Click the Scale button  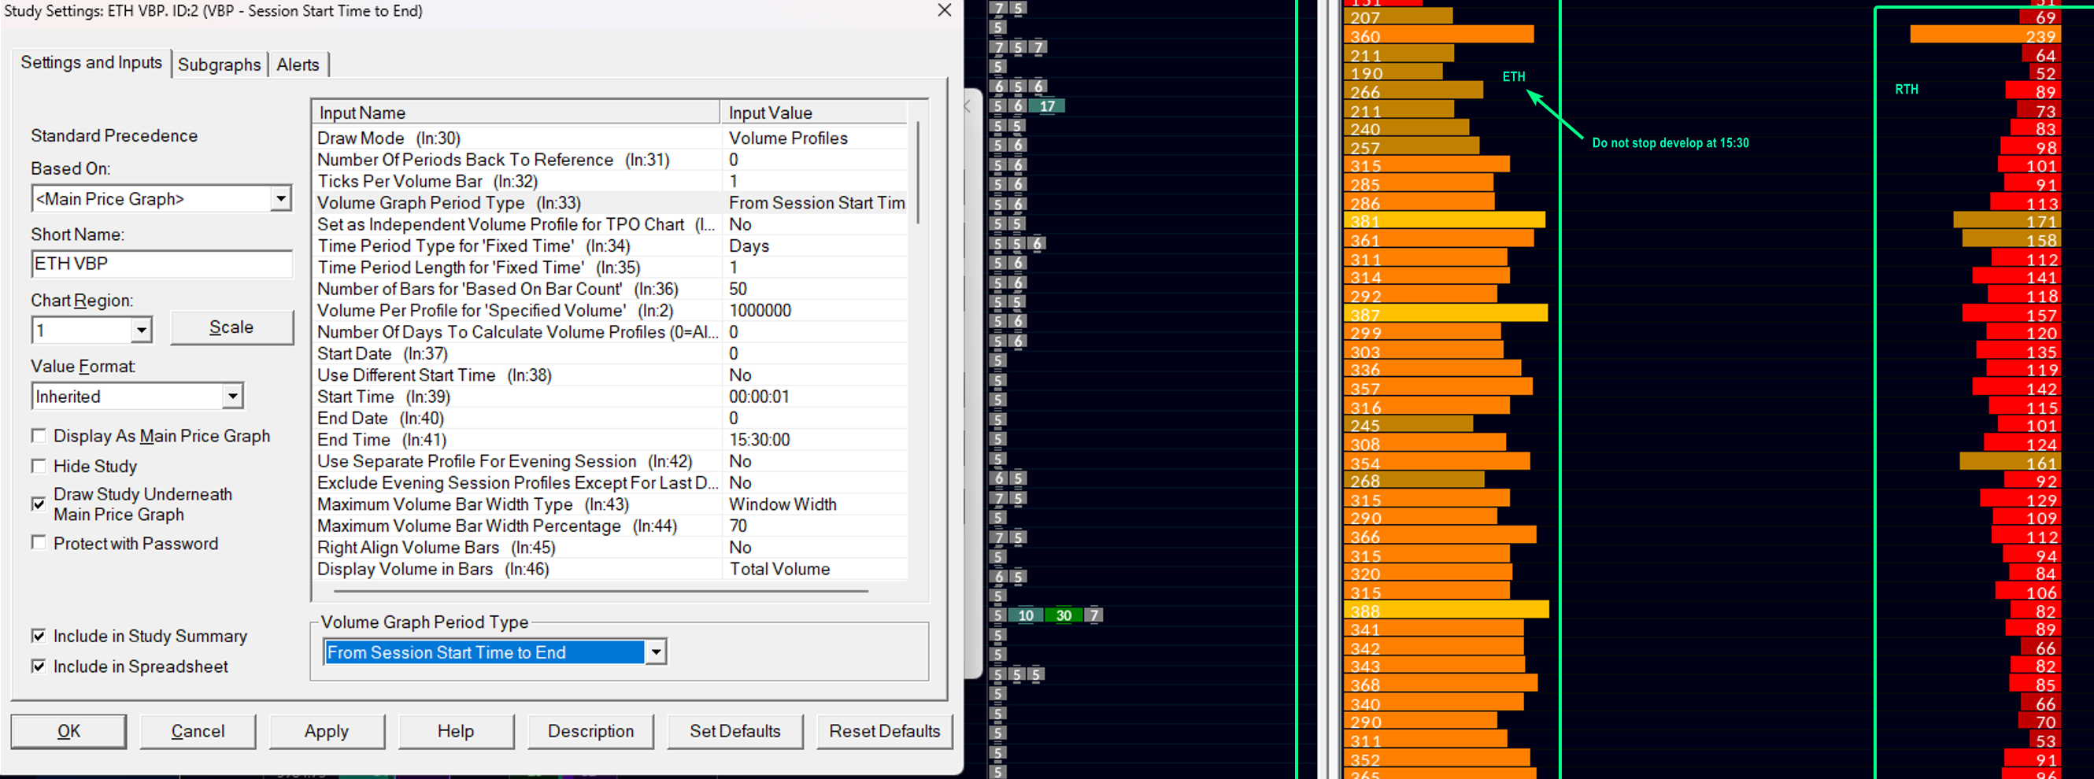(231, 327)
